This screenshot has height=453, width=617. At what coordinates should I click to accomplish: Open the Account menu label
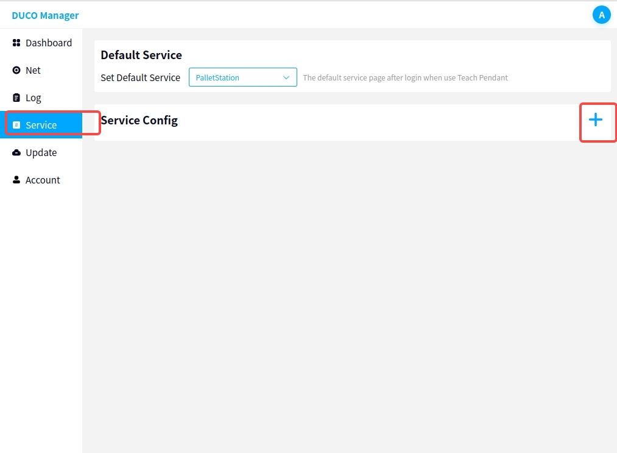pos(43,180)
